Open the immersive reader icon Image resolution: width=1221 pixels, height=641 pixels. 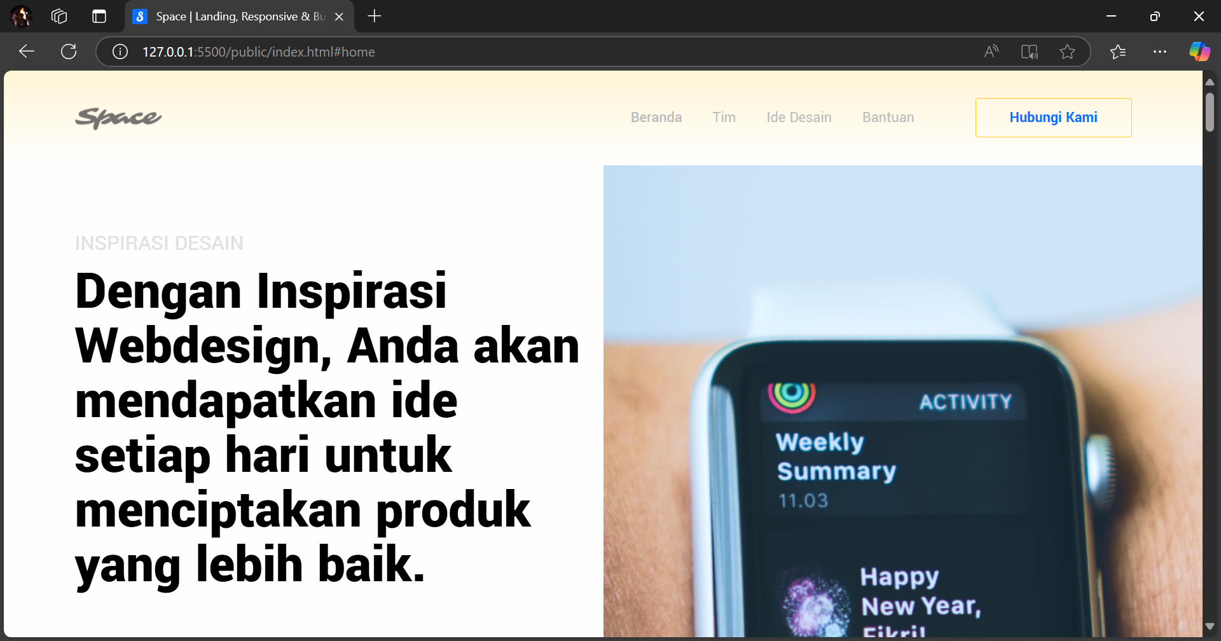pyautogui.click(x=1030, y=52)
